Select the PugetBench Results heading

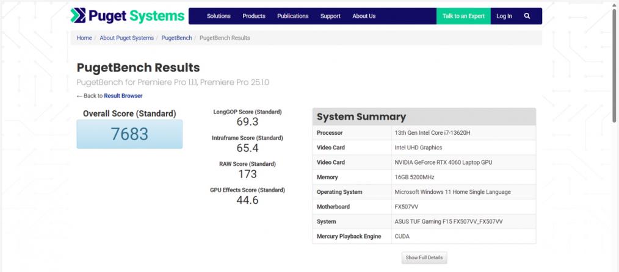click(x=138, y=68)
